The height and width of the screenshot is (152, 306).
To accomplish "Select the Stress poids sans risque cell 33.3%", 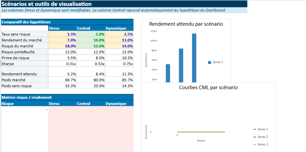I will pyautogui.click(x=63, y=86).
